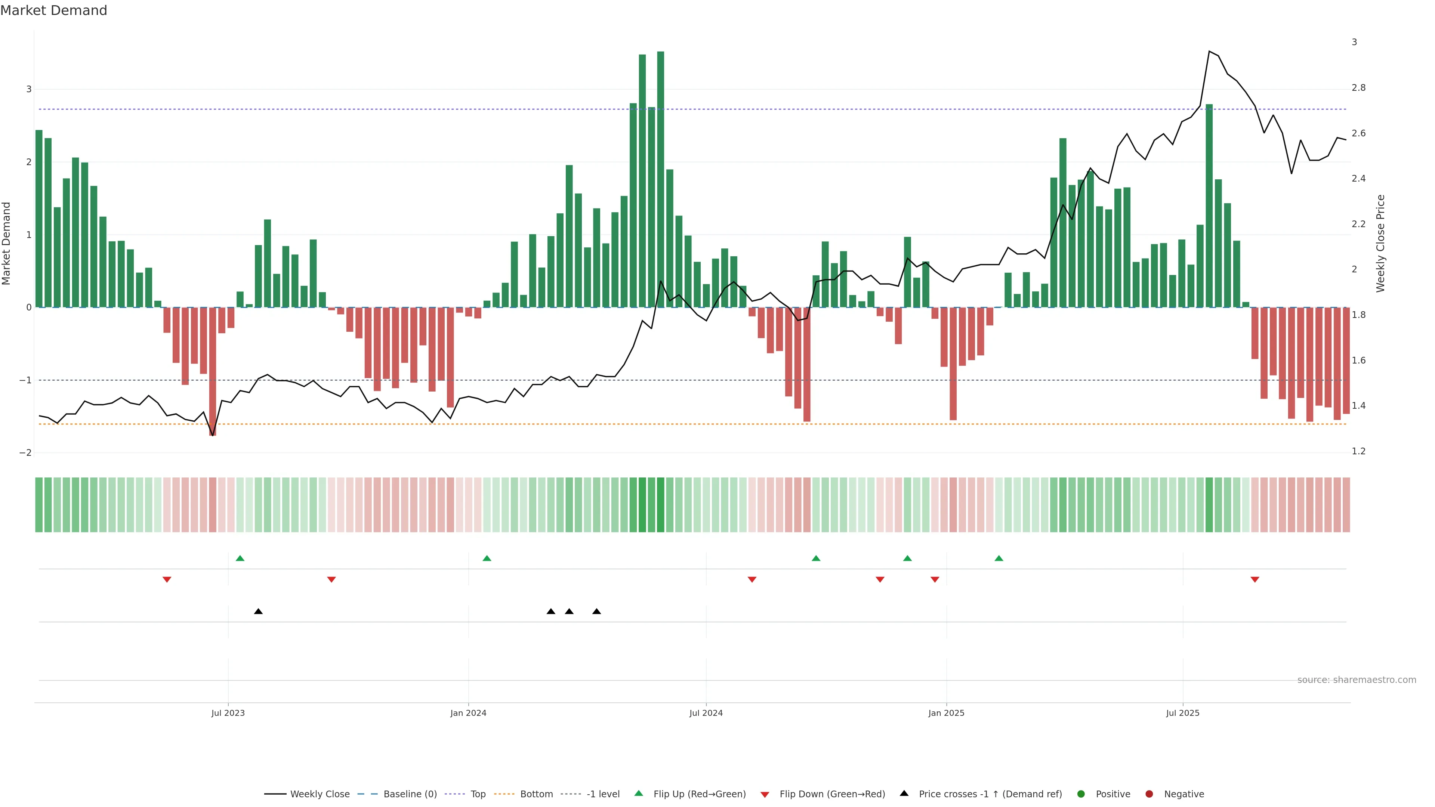The height and width of the screenshot is (807, 1435).
Task: Click Flip Up green triangle legend icon
Action: pos(639,794)
